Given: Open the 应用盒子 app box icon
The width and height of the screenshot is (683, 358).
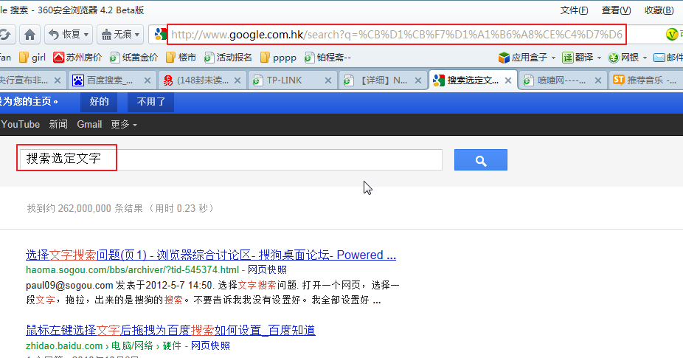Looking at the screenshot, I should (x=525, y=57).
